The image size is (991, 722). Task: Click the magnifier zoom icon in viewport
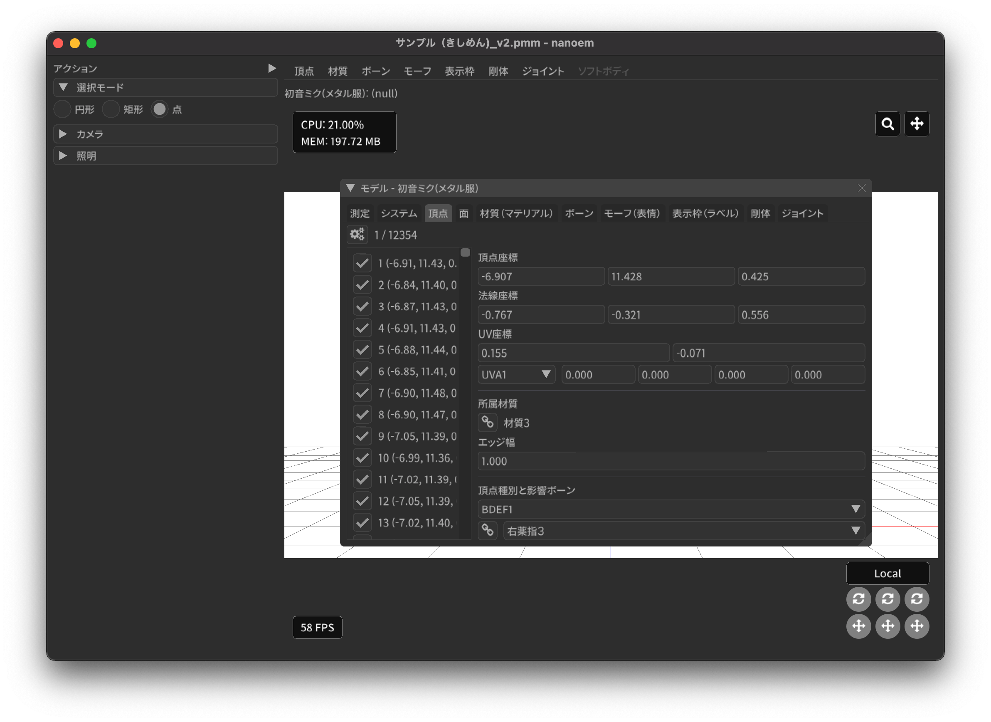tap(887, 124)
